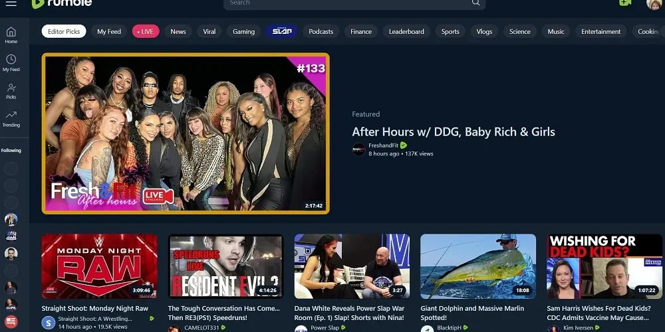Select the Cooking category

(648, 31)
